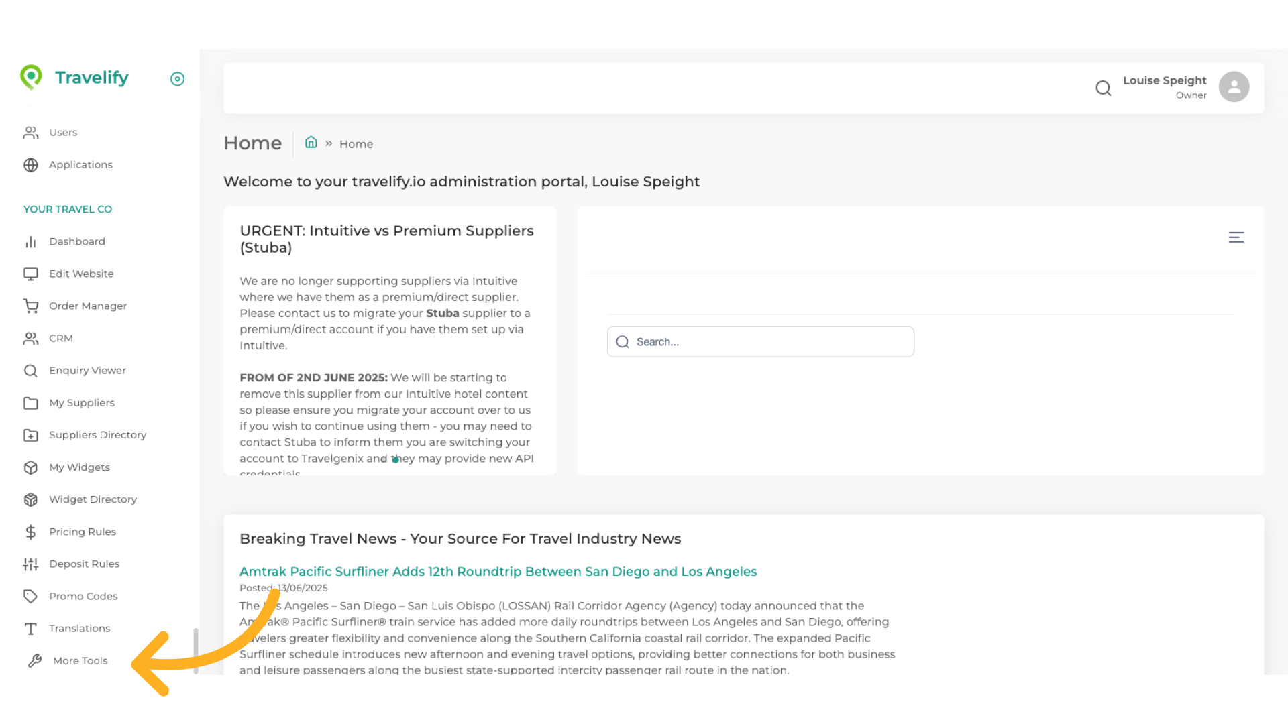Select Suppliers Directory in the sidebar
This screenshot has height=724, width=1288.
point(97,435)
